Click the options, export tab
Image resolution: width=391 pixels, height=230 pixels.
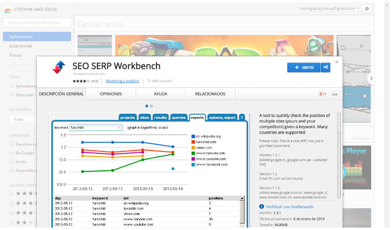[x=222, y=117]
